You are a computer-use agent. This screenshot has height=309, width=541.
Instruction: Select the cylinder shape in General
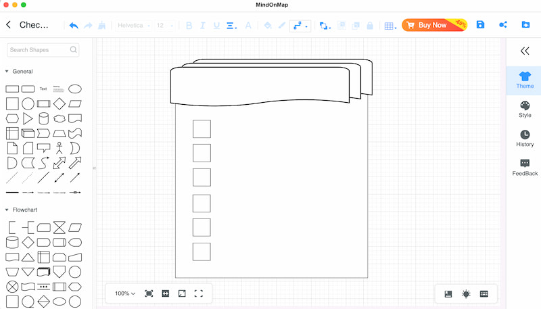tap(43, 118)
